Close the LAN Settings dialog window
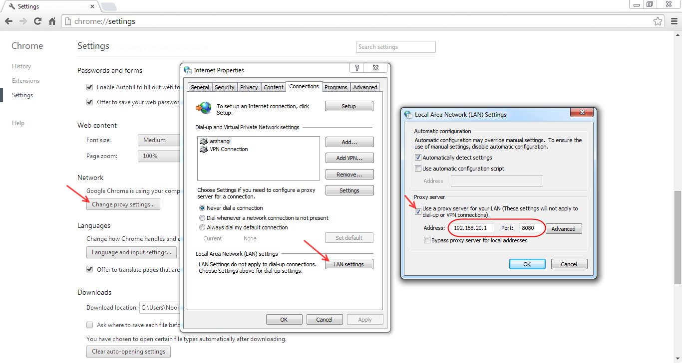Viewport: 682px width, 363px height. [582, 112]
